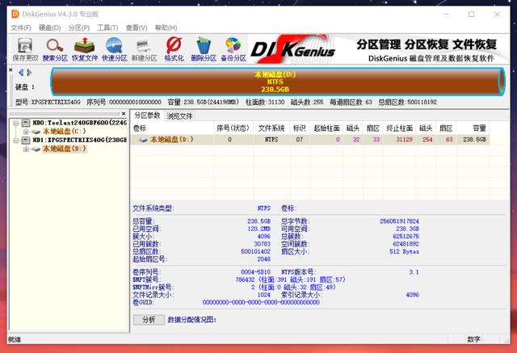Switch to the 浏览文件 tab

(x=179, y=116)
